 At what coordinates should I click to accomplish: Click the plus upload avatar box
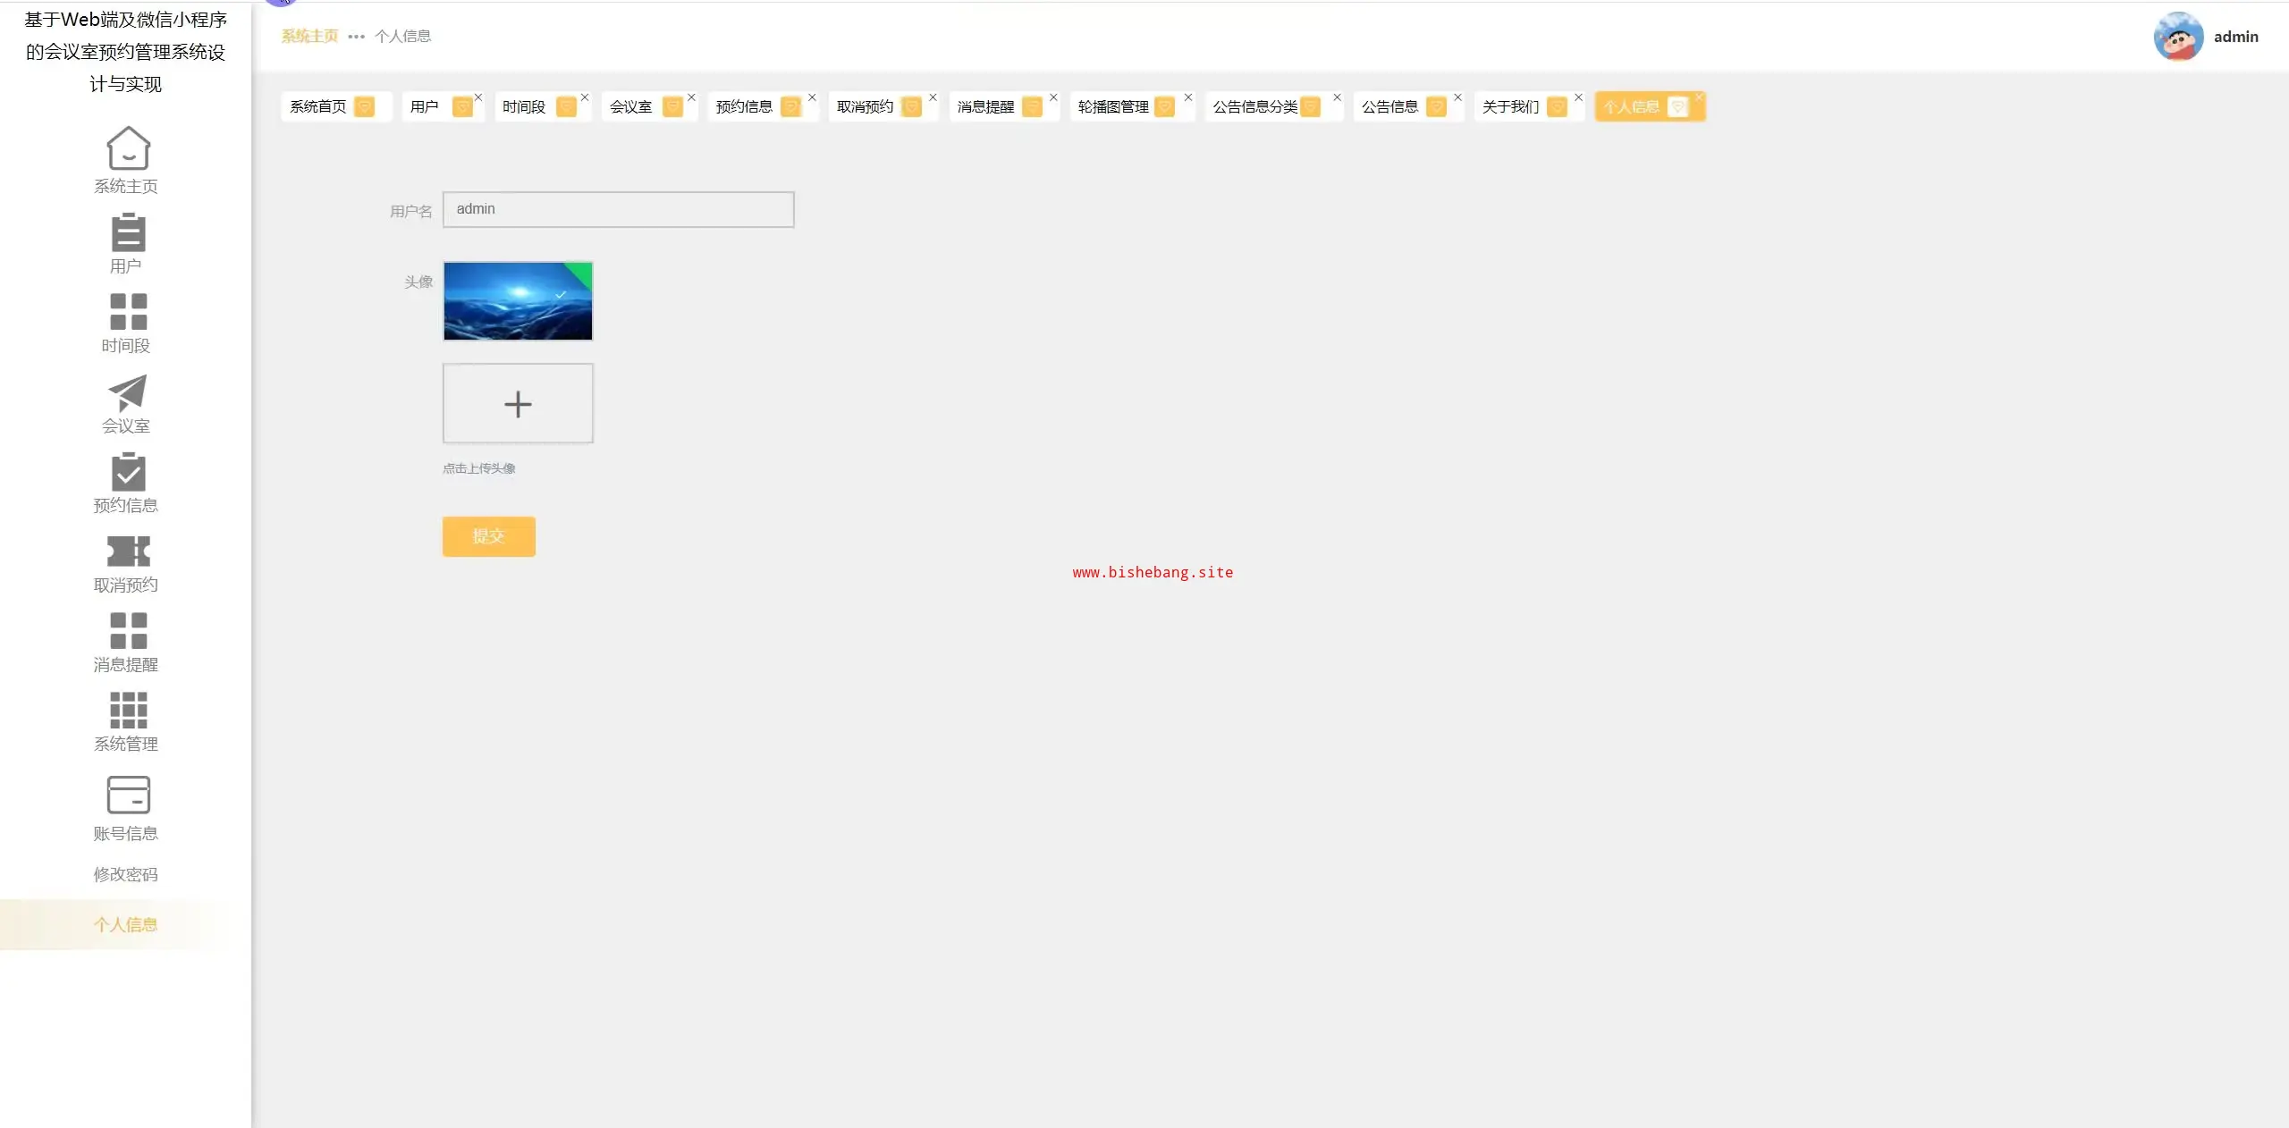(518, 403)
